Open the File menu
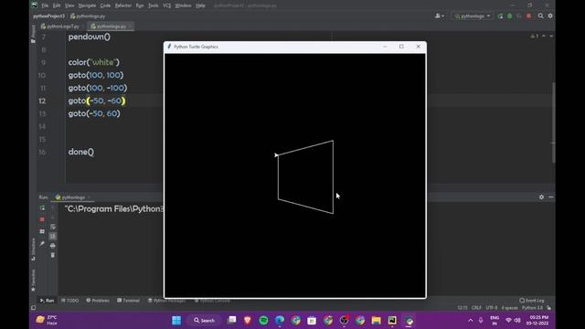585x329 pixels. (x=45, y=5)
